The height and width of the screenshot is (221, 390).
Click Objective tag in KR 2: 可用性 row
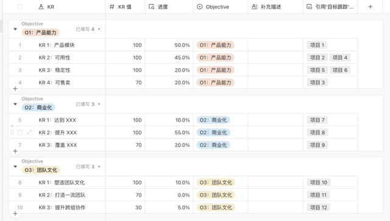click(215, 58)
